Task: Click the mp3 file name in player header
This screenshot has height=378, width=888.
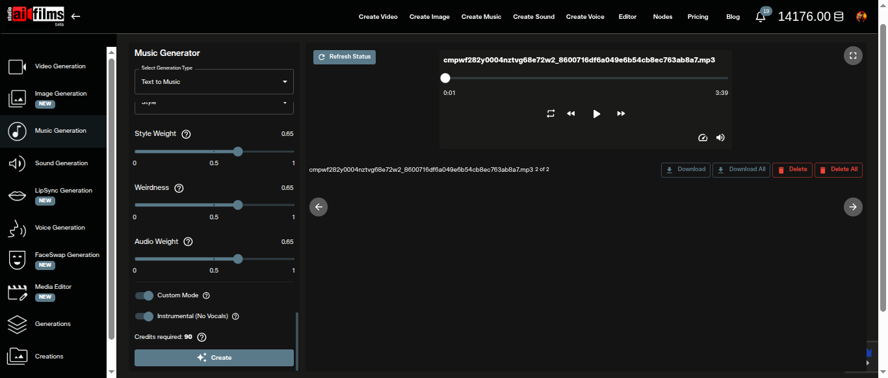Action: pos(579,60)
